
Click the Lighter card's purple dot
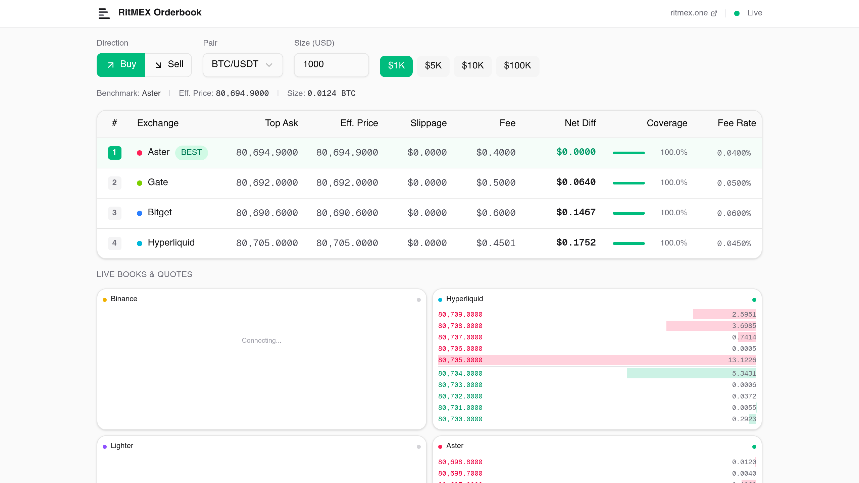pyautogui.click(x=105, y=447)
